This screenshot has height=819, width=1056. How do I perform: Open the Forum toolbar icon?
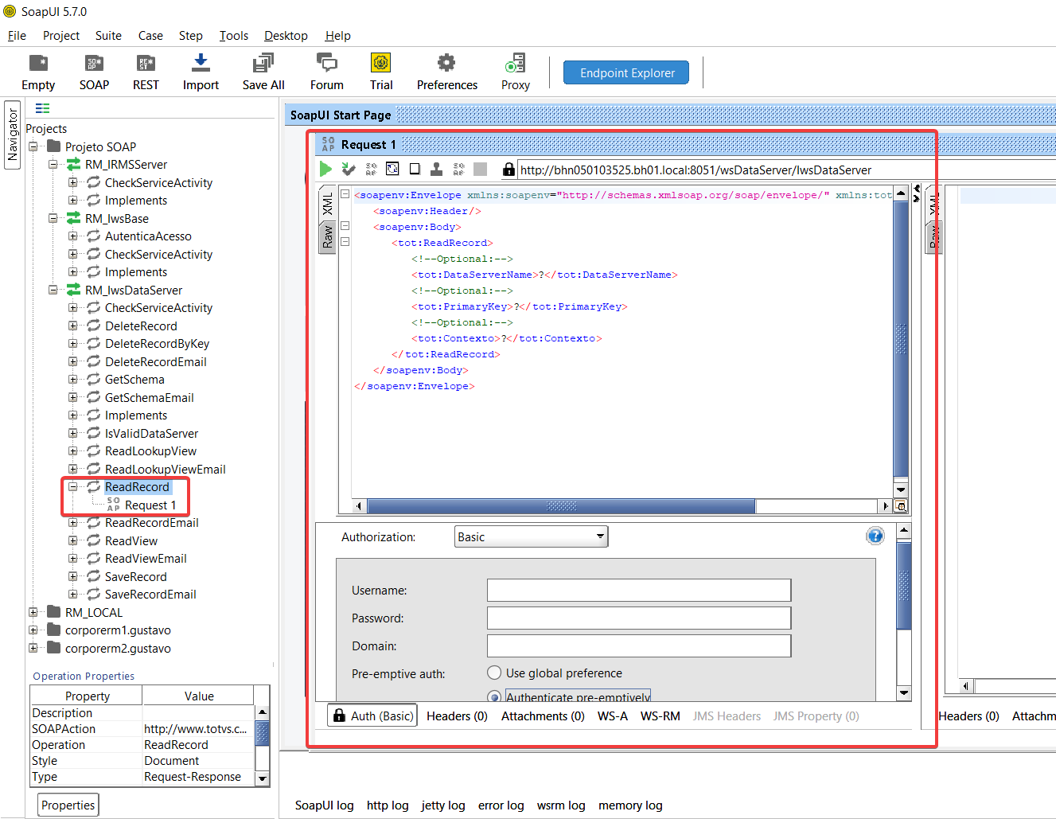tap(326, 63)
